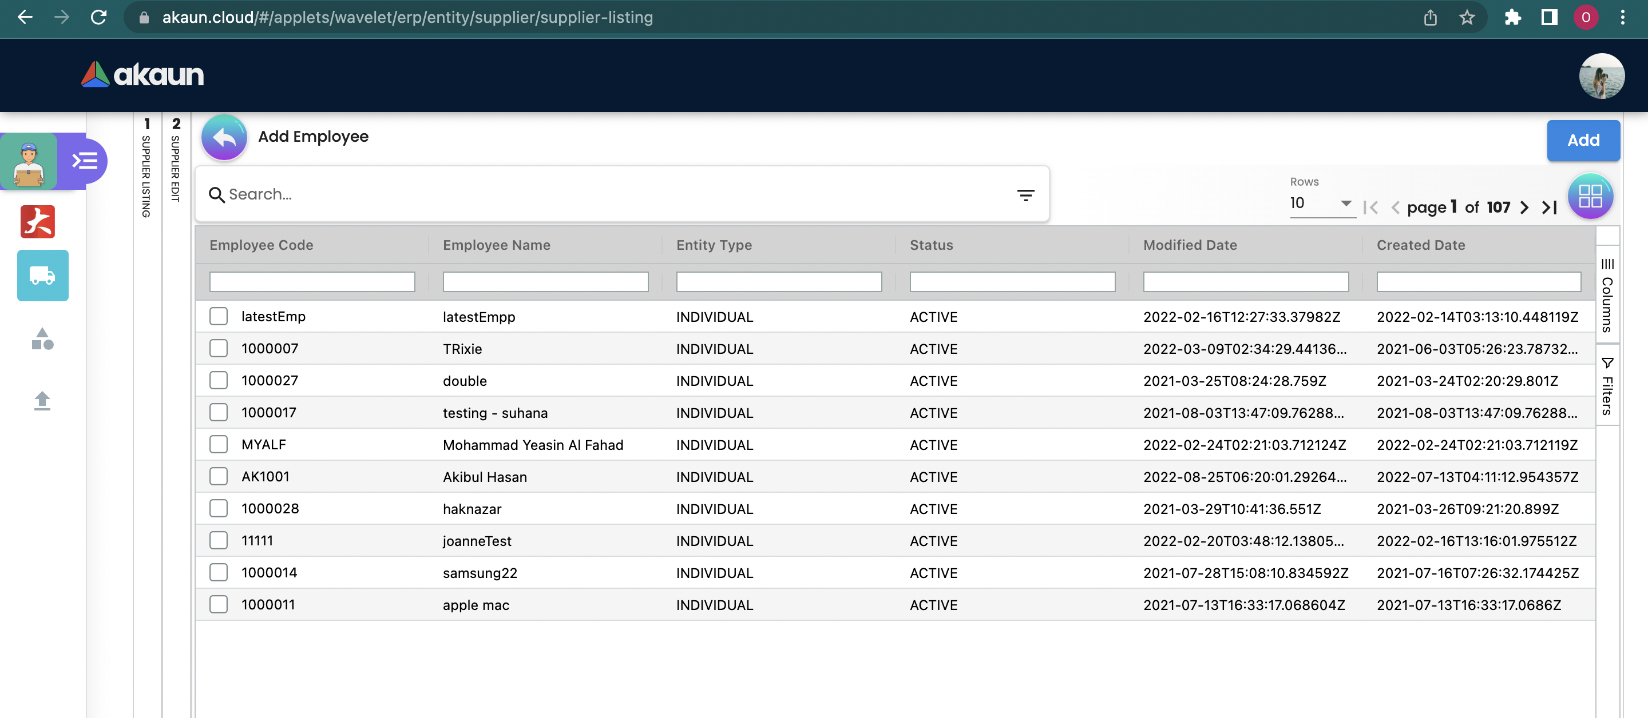
Task: Open the sidebar menu toggle icon
Action: [x=85, y=161]
